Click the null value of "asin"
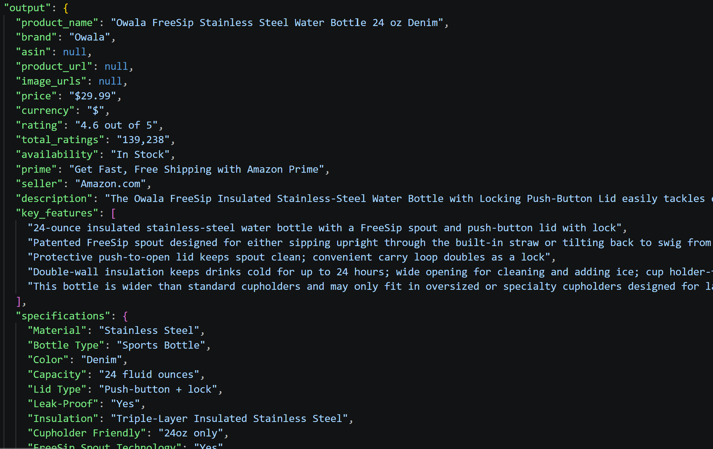713x449 pixels. (x=75, y=52)
